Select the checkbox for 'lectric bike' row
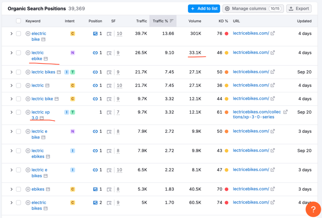This screenshot has height=218, width=322. (19, 99)
